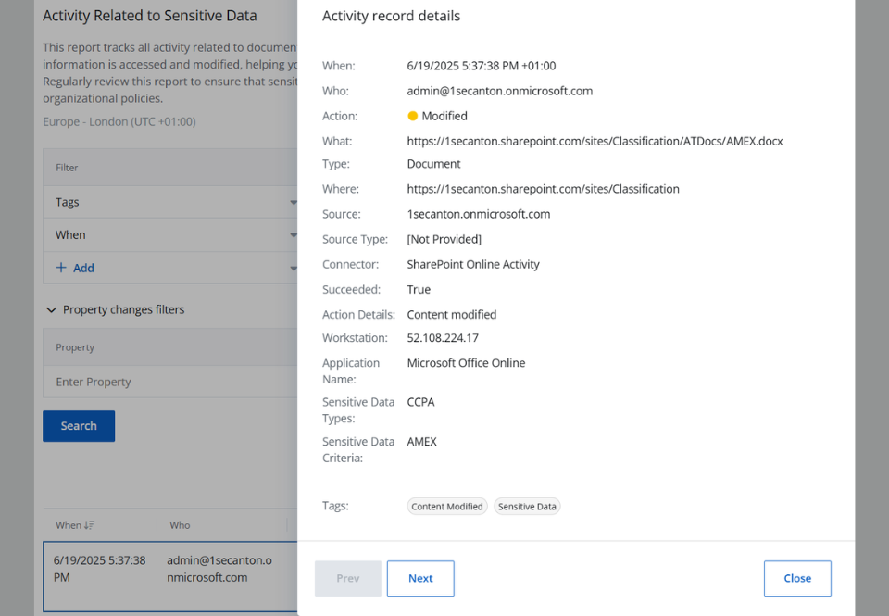Open the Classification site URL link
Viewport: 889px width, 616px height.
(x=543, y=188)
